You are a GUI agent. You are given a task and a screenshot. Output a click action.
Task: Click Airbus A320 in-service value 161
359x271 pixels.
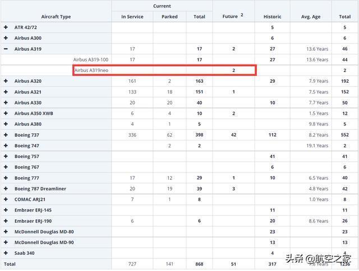point(132,81)
